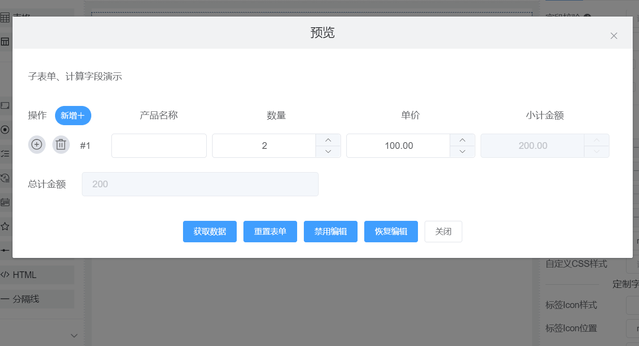Select the time picker component icon
The width and height of the screenshot is (639, 346).
[x=5, y=178]
